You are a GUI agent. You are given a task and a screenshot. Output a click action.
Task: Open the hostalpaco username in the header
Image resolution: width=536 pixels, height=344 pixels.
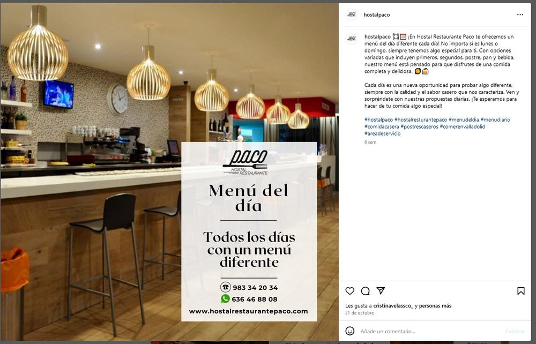click(377, 14)
